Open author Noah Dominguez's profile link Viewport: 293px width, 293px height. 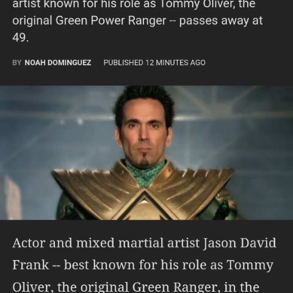(x=58, y=63)
